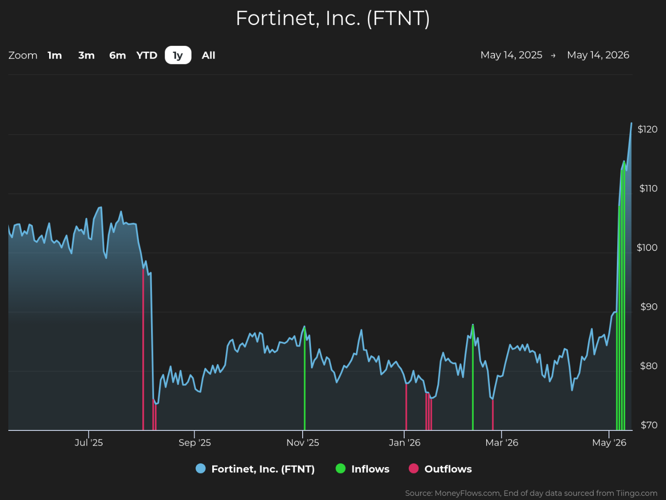Click the green Inflows legend dot

tap(341, 468)
